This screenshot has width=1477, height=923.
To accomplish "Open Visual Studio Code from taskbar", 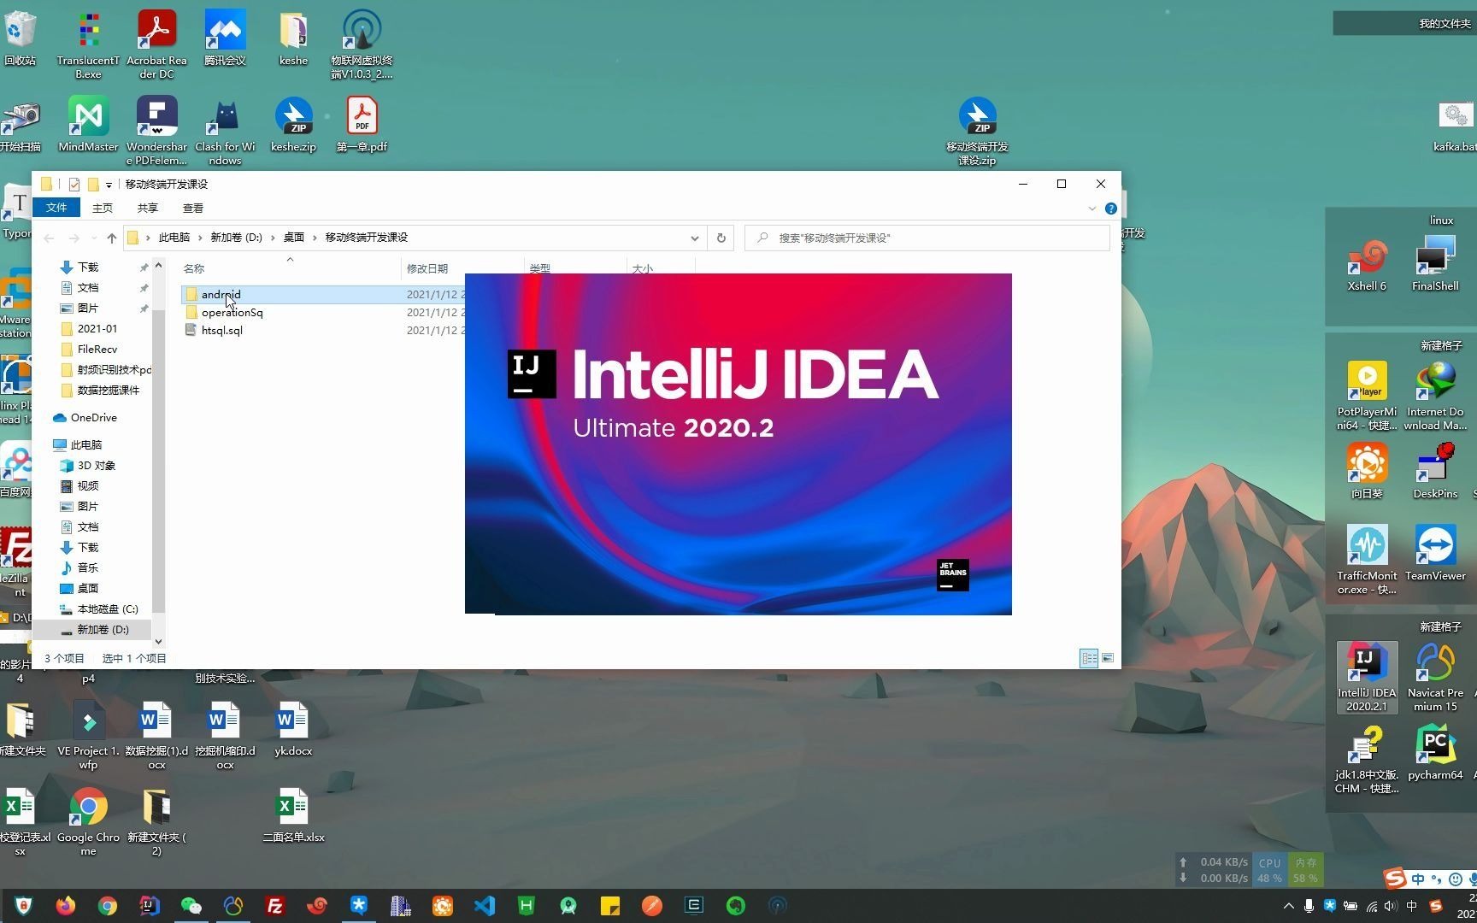I will [485, 905].
